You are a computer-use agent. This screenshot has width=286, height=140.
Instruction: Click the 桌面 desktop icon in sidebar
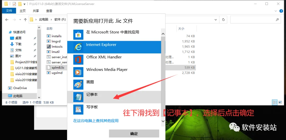[12, 38]
